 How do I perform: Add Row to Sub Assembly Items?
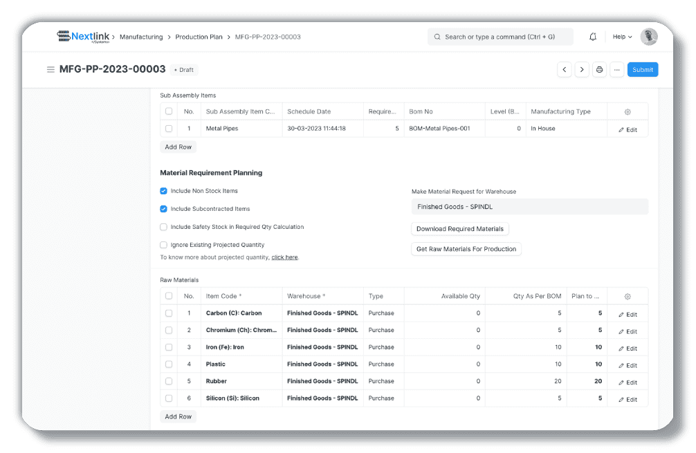(178, 147)
